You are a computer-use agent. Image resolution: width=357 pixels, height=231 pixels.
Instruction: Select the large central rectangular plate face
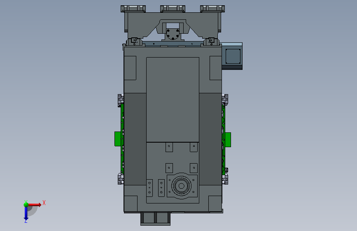[173, 99]
